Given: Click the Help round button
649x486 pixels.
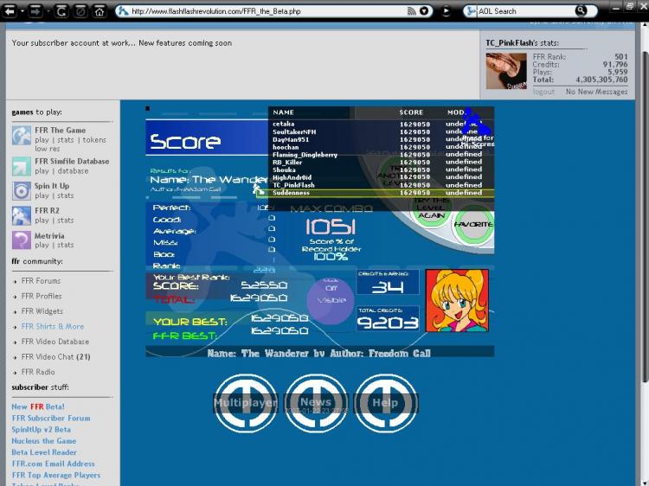Looking at the screenshot, I should pyautogui.click(x=385, y=403).
